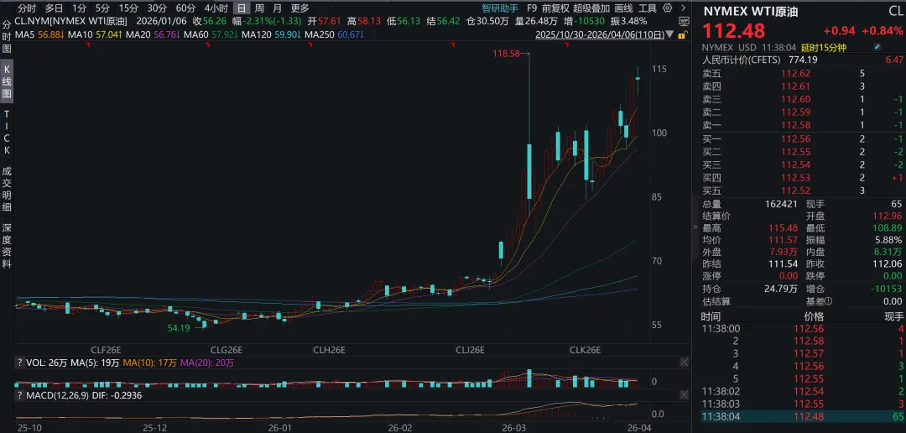Screen dimensions: 906x433
Task: Click the 卖一 ask price 112.58
Action: pos(797,125)
